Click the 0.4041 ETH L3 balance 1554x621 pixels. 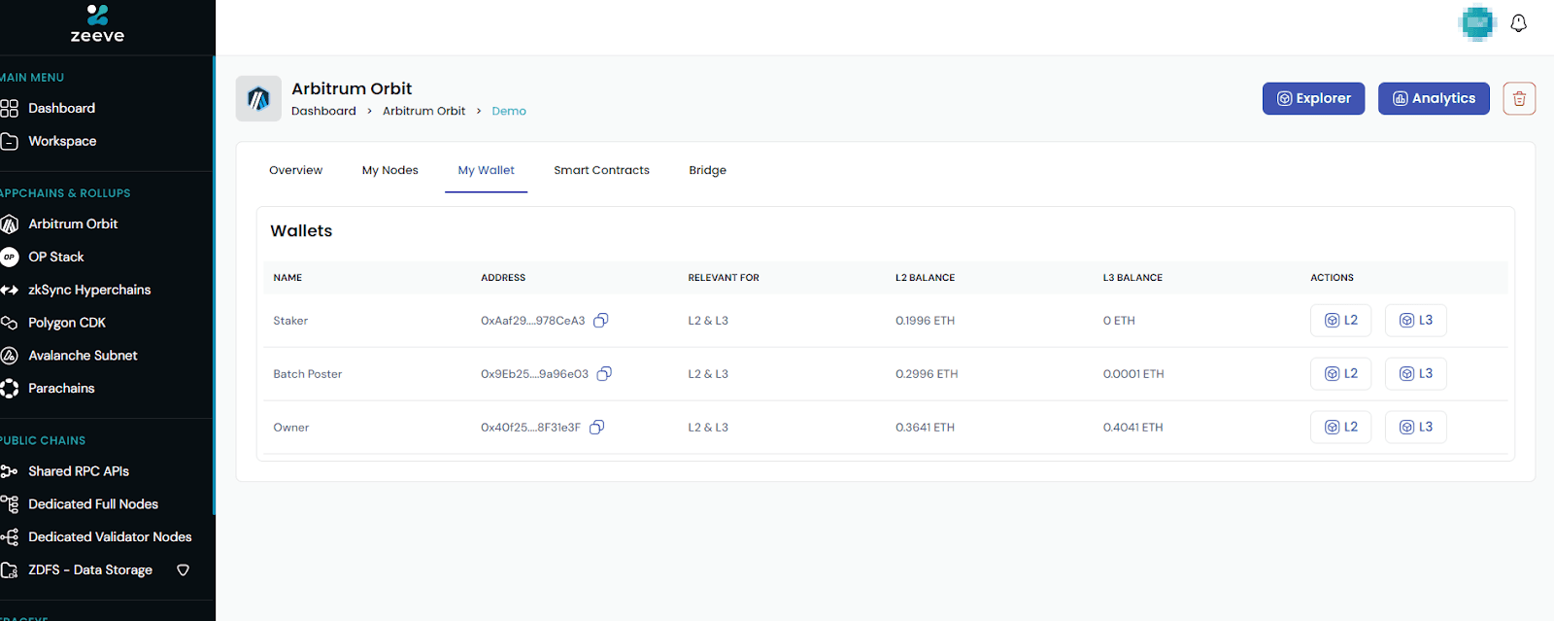pyautogui.click(x=1132, y=428)
